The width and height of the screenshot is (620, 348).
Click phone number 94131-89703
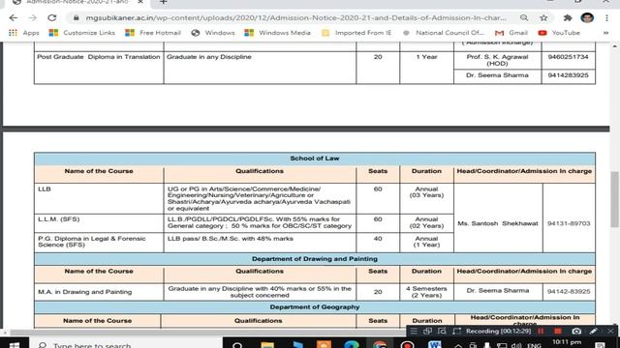[569, 223]
